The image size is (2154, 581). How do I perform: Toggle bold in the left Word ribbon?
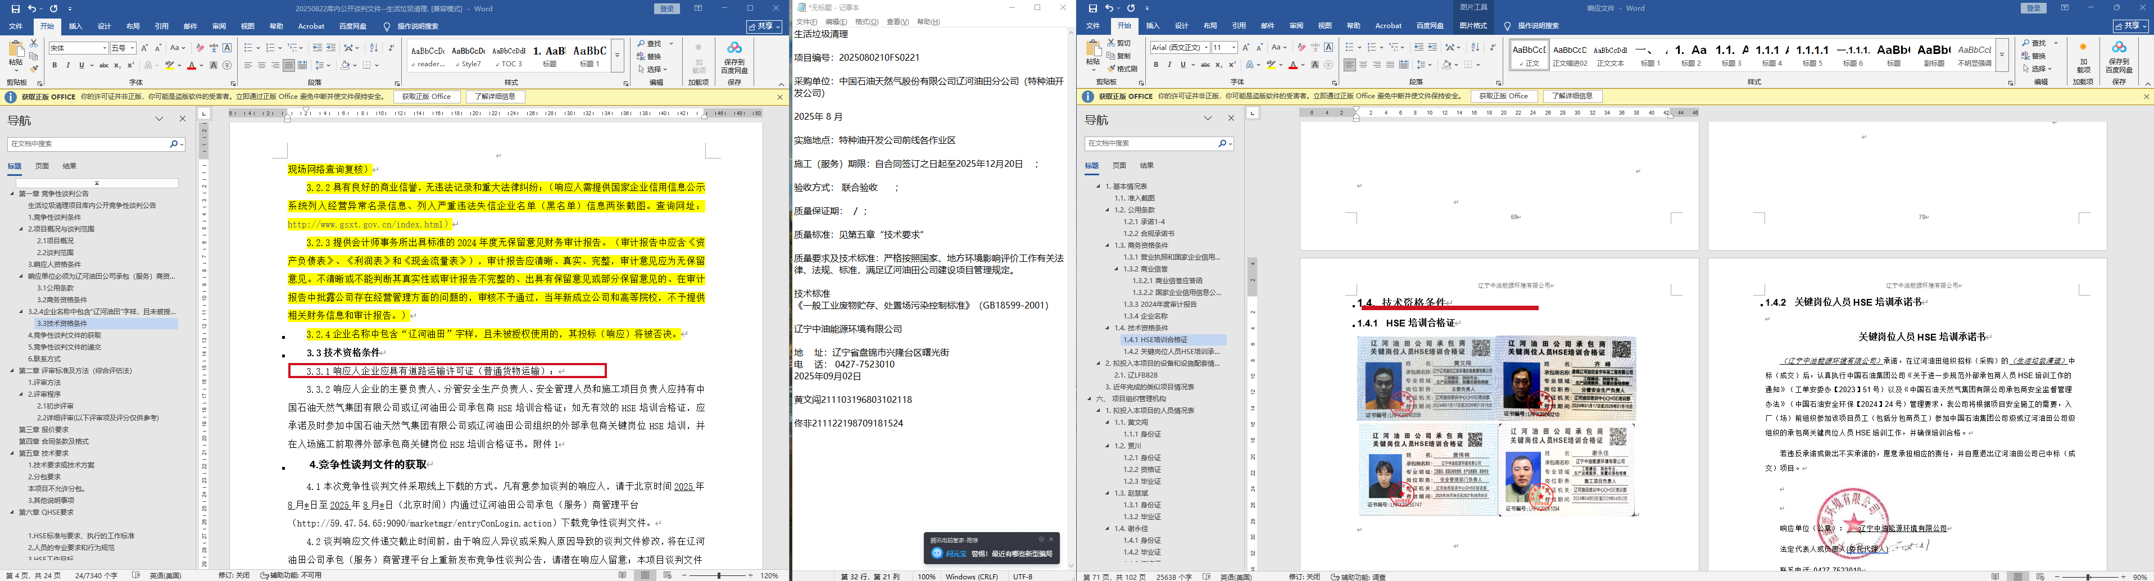(x=55, y=65)
